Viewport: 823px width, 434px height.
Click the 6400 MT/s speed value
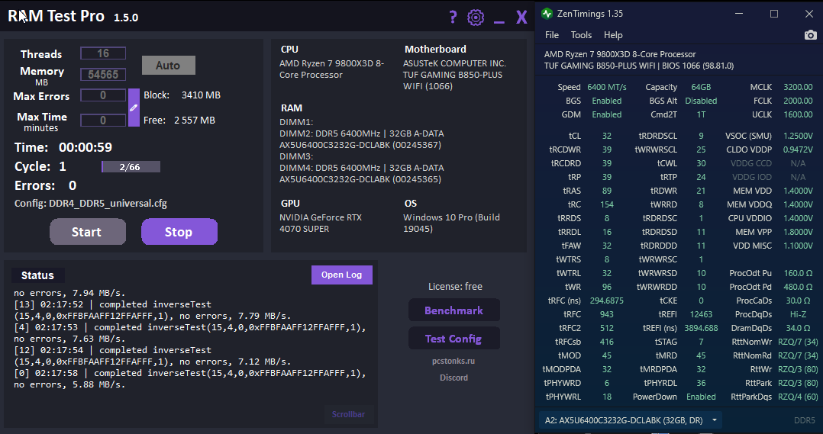607,87
